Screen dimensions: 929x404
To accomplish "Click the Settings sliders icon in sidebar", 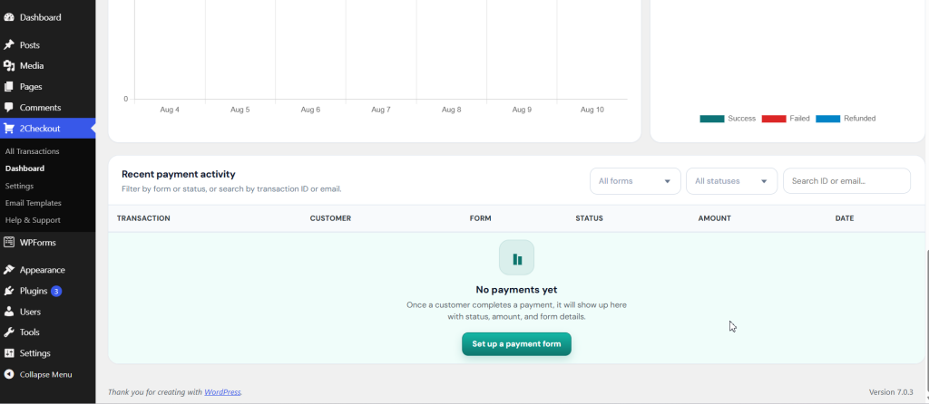I will [x=9, y=353].
